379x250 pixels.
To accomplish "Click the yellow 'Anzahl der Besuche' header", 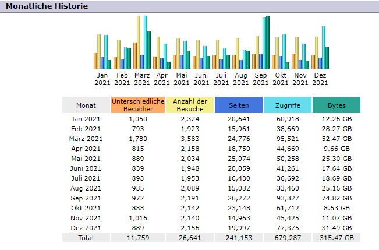I will pyautogui.click(x=190, y=105).
